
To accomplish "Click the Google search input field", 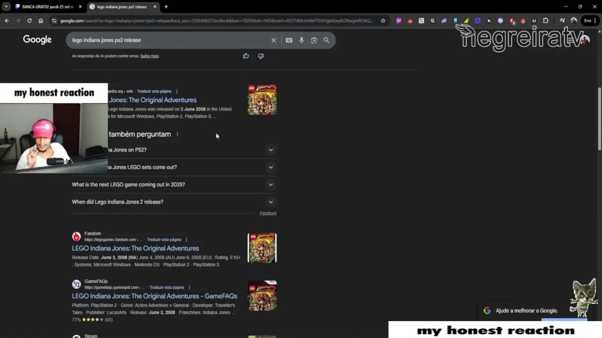I will click(x=169, y=40).
